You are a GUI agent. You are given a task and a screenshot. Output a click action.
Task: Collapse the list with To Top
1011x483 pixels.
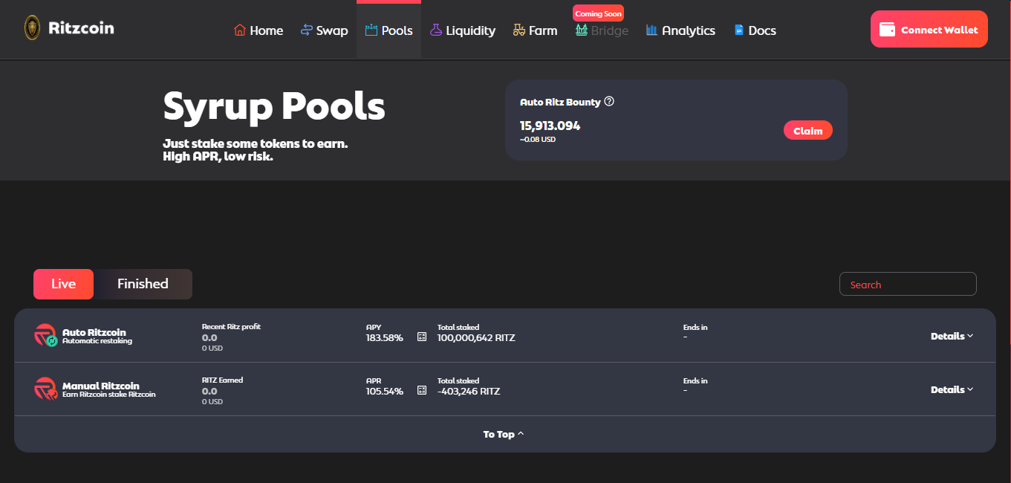(504, 434)
